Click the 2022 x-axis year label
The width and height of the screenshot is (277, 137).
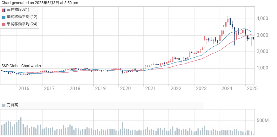[x=176, y=88]
